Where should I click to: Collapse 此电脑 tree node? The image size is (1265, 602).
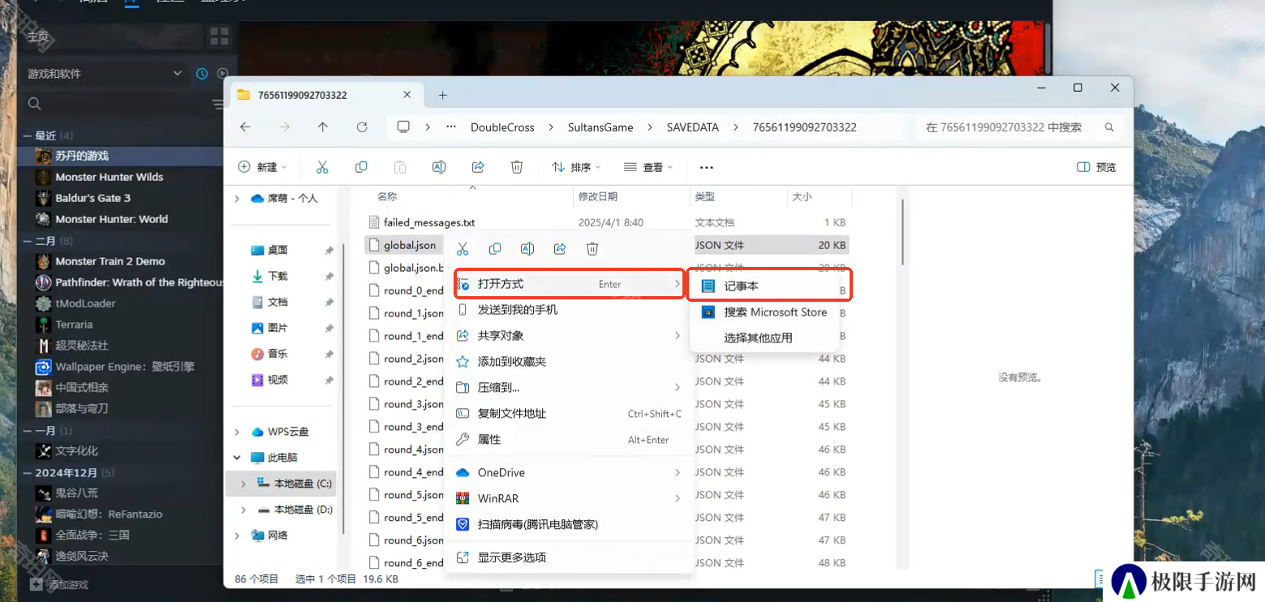click(237, 458)
